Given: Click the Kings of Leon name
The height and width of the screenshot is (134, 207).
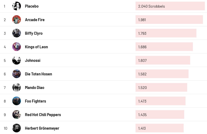Looking at the screenshot, I should [36, 47].
